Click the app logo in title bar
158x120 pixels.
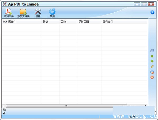[x=5, y=4]
